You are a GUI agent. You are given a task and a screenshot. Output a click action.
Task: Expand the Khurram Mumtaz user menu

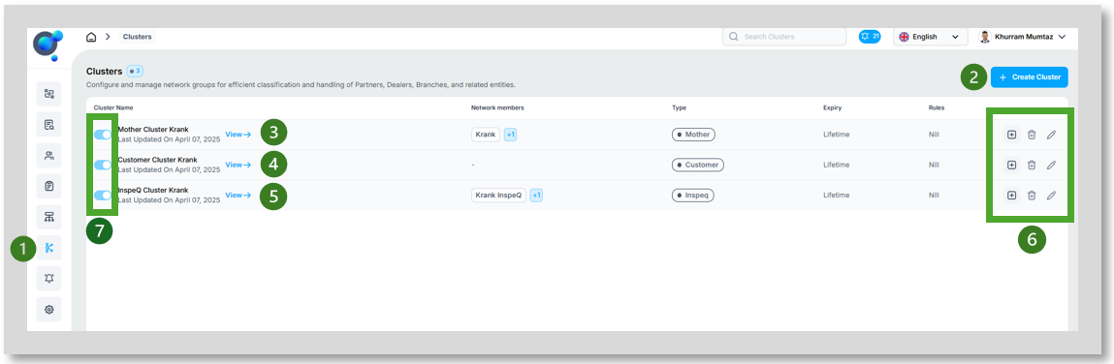pyautogui.click(x=1022, y=37)
